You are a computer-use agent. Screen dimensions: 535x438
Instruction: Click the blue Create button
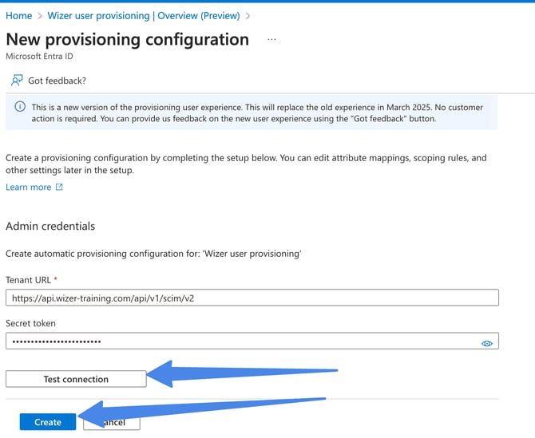click(x=48, y=422)
